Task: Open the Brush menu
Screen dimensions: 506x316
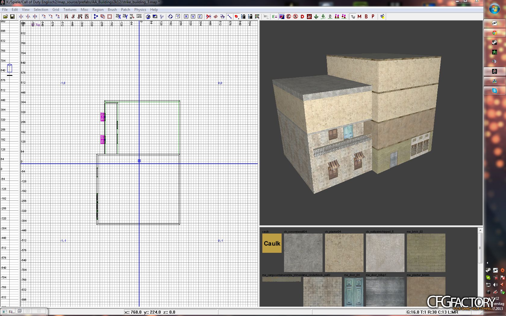Action: click(x=112, y=10)
